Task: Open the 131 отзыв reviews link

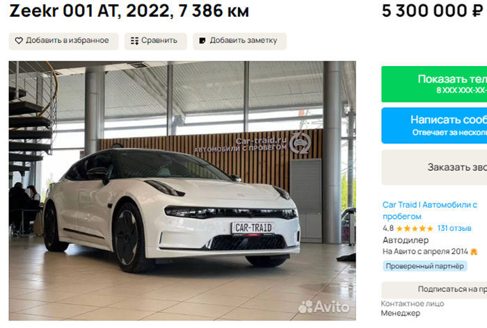Action: 454,229
